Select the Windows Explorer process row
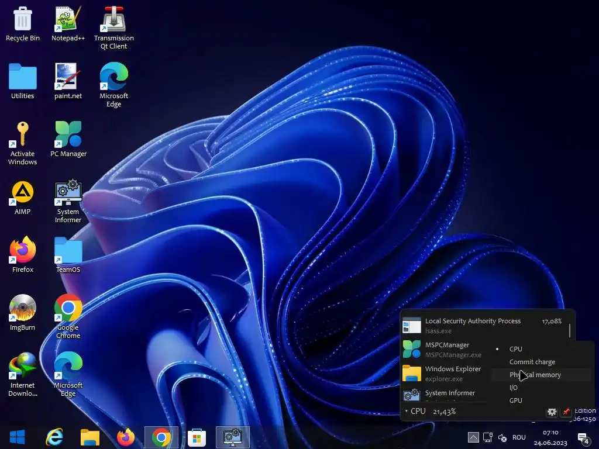Viewport: 599px width, 449px height. [x=446, y=374]
